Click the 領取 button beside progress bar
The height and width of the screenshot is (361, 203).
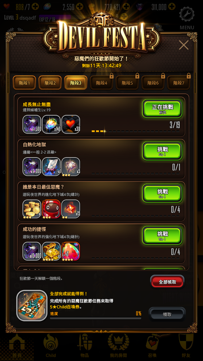167,314
